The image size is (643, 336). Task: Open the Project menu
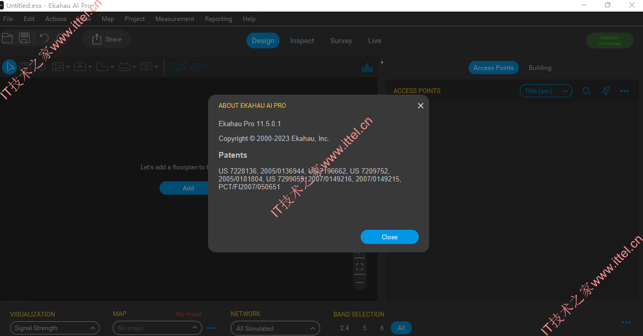coord(135,19)
